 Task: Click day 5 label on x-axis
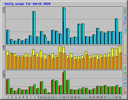[x=23, y=97]
